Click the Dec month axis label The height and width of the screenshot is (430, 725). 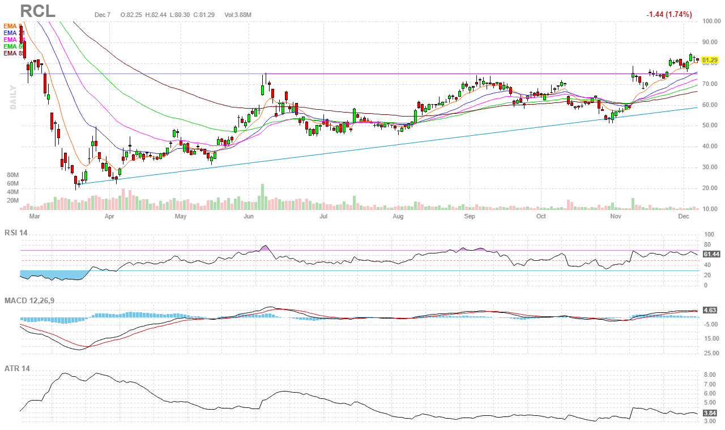684,216
